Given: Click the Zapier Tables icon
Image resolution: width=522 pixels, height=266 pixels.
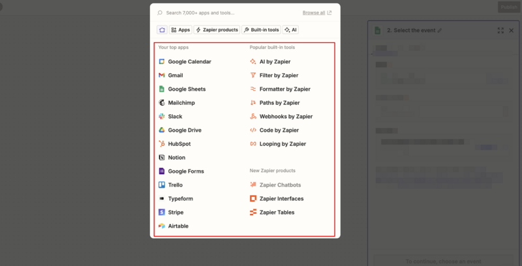Looking at the screenshot, I should (x=253, y=212).
